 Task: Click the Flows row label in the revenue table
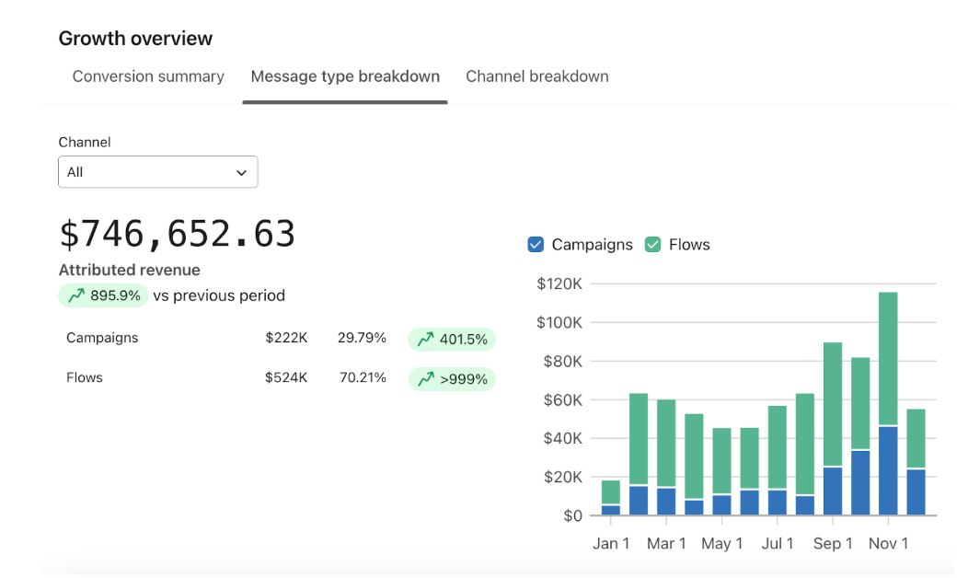[x=85, y=377]
